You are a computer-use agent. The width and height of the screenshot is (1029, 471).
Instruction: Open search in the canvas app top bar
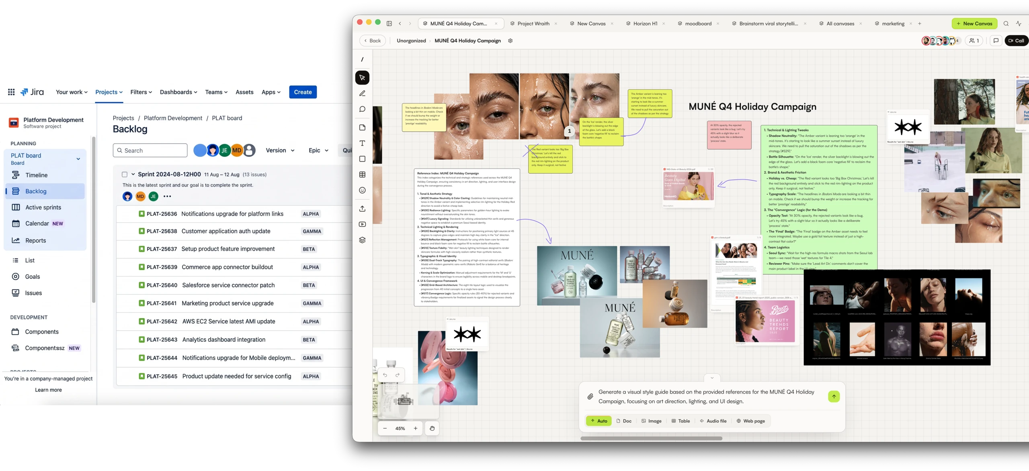(1006, 24)
